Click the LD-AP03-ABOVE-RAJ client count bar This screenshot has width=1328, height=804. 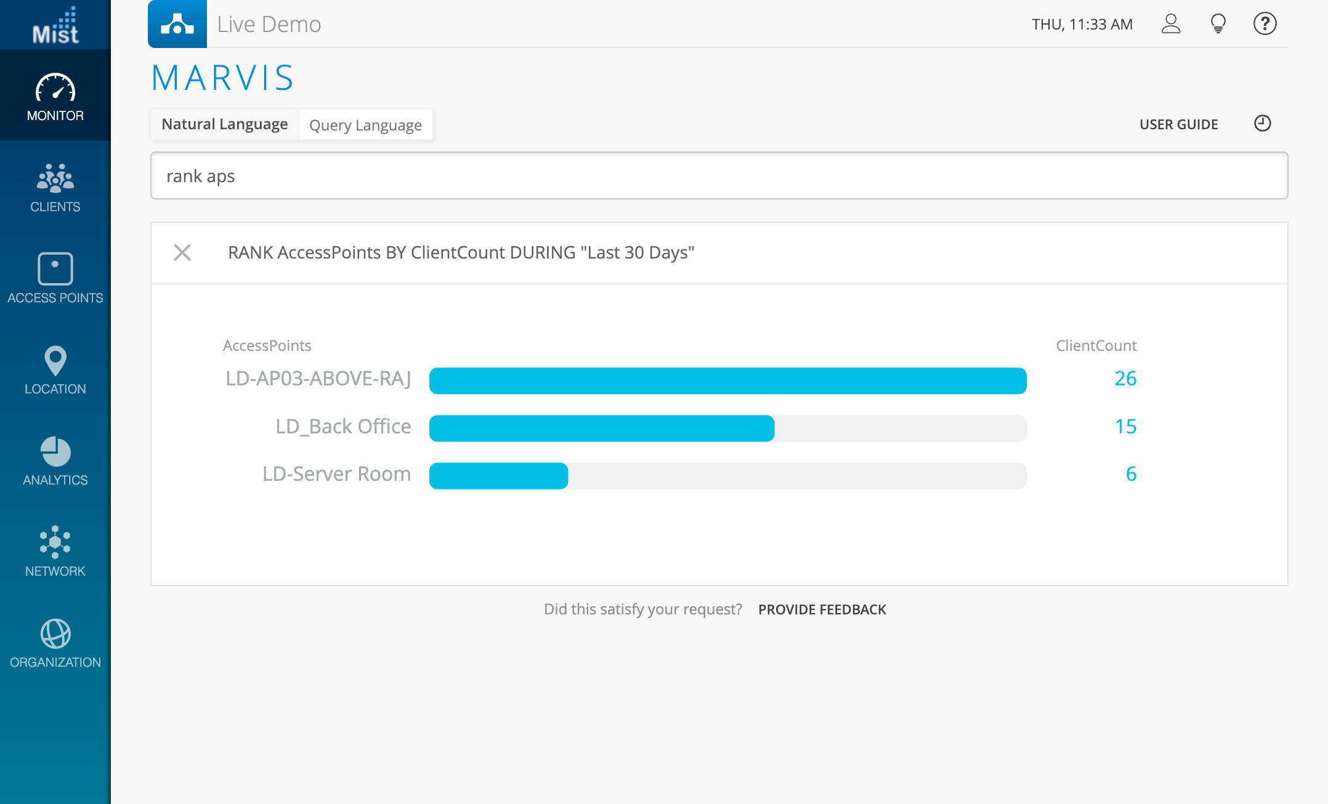(x=727, y=380)
